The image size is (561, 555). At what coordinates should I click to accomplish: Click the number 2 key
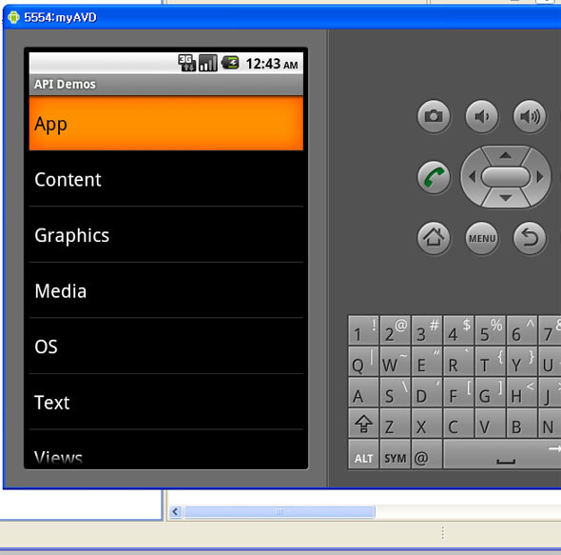coord(395,330)
